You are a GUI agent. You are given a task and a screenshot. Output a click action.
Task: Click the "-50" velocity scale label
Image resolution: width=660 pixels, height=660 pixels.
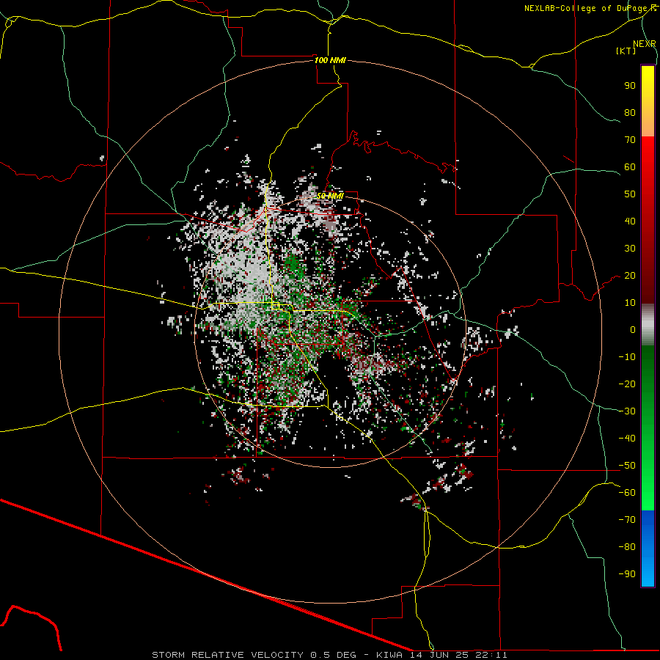point(627,466)
